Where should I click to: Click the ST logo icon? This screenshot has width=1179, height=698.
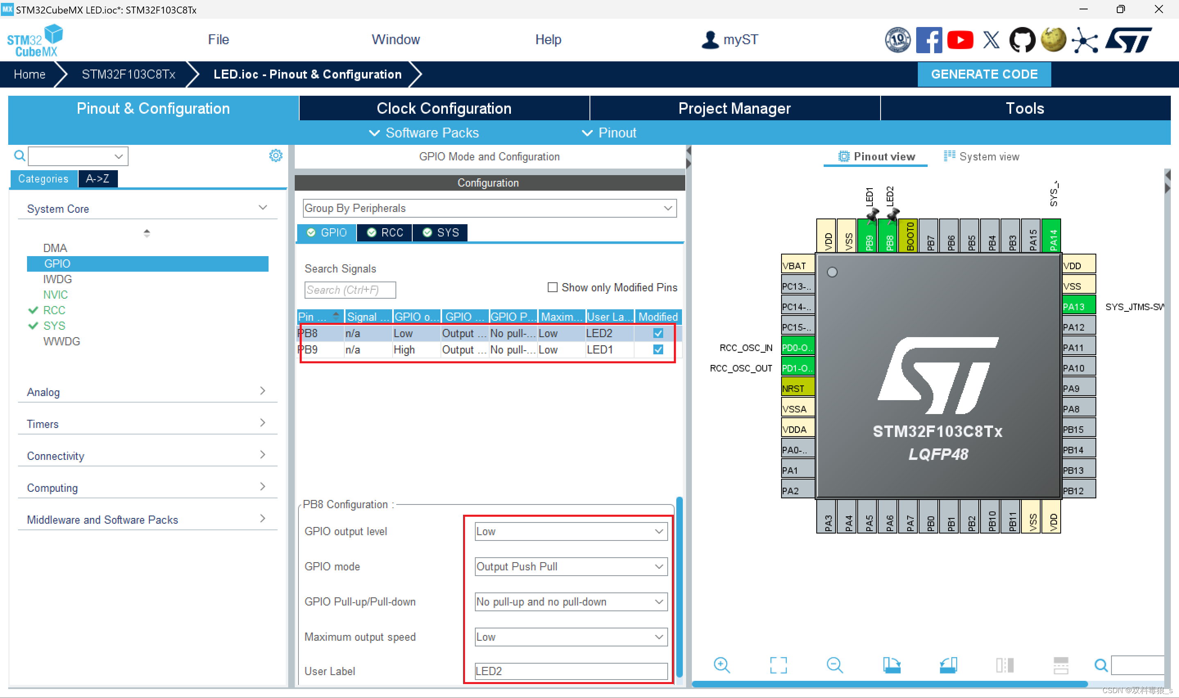click(1129, 40)
